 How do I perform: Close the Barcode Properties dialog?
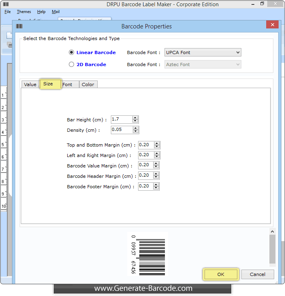pos(273,25)
